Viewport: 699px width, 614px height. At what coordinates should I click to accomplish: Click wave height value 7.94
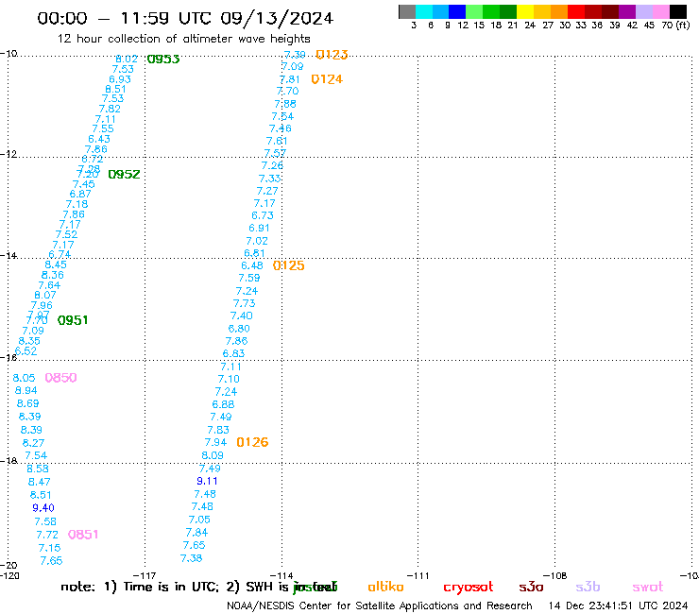click(x=215, y=442)
